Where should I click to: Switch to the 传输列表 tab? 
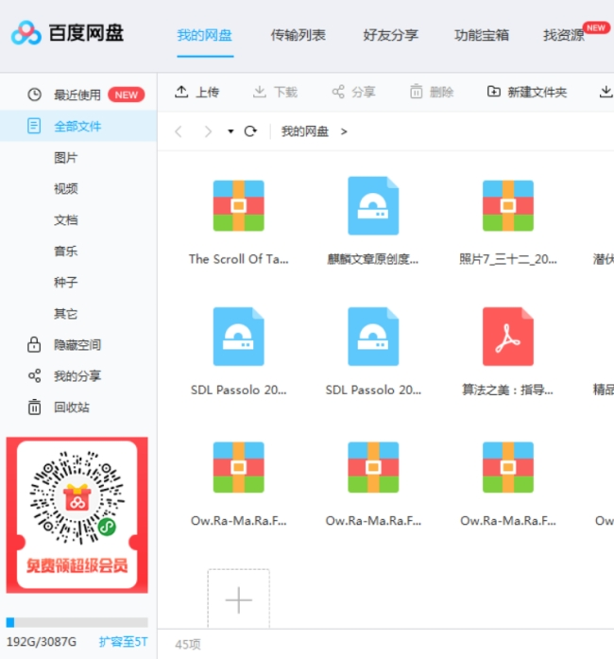pos(298,35)
